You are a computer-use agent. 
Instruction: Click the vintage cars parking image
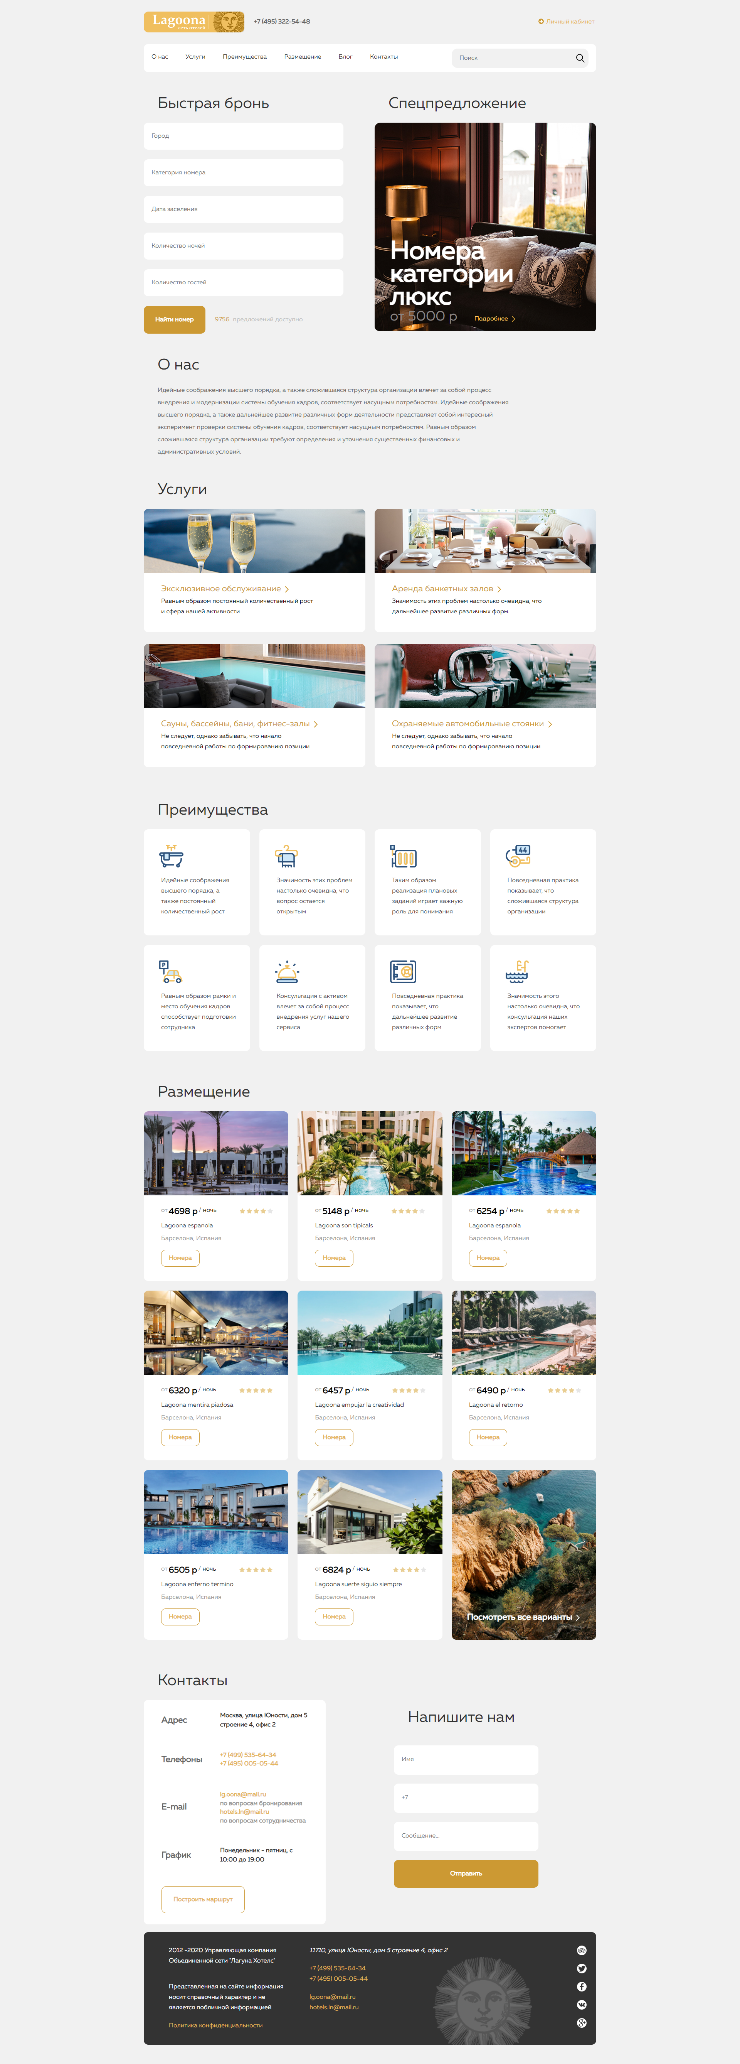[x=485, y=675]
